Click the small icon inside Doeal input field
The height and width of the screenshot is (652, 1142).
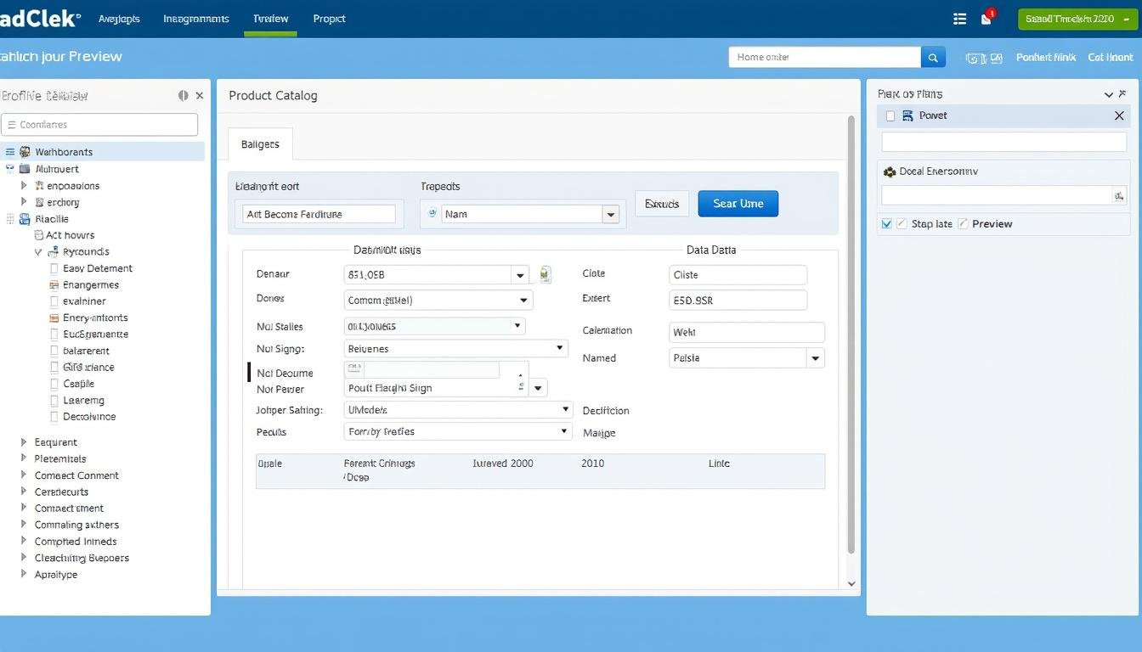[x=1119, y=196]
